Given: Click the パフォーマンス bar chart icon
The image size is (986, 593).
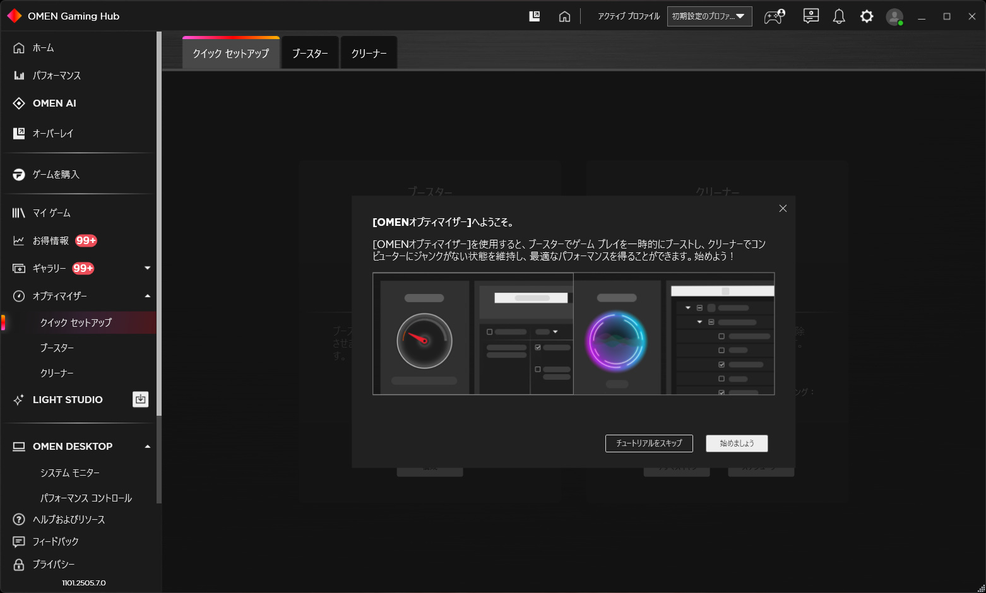Looking at the screenshot, I should (x=19, y=76).
